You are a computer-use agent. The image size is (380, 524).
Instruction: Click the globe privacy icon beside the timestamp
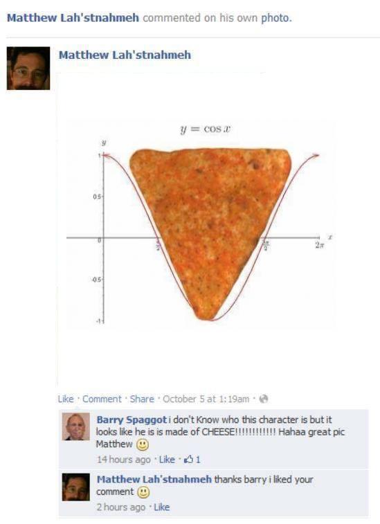click(264, 399)
